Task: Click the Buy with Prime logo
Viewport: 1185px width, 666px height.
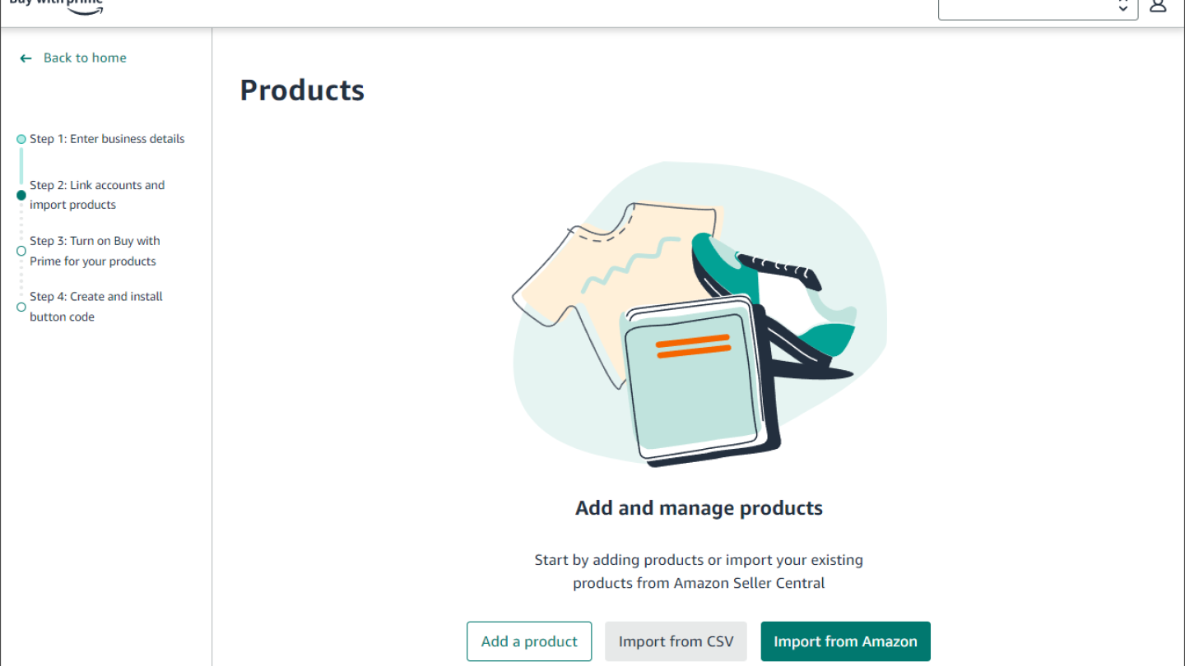Action: click(55, 7)
